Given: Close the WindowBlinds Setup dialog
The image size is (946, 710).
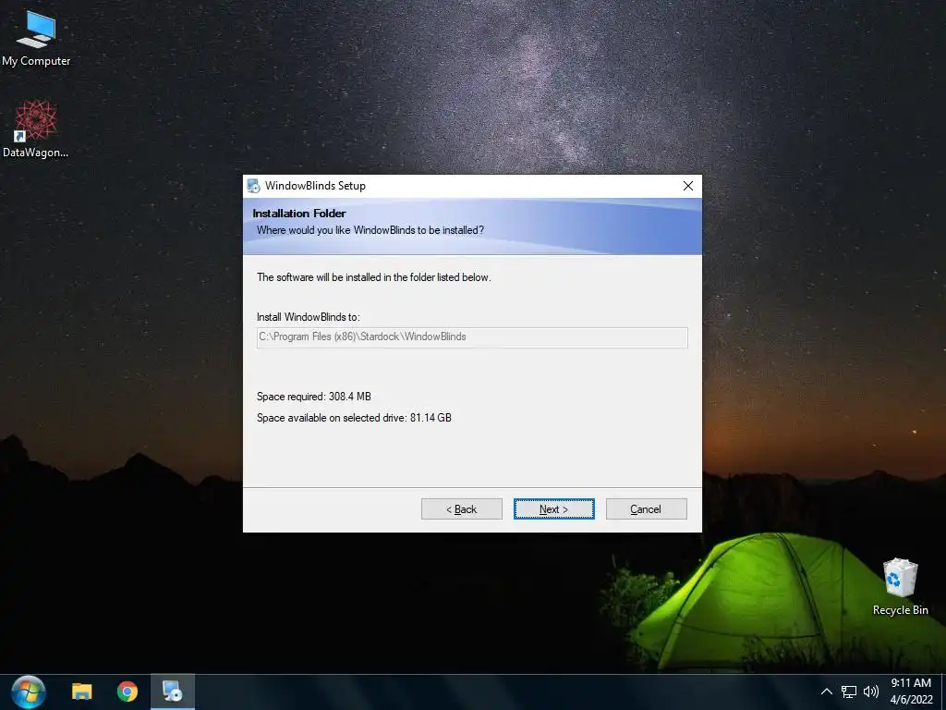Looking at the screenshot, I should click(x=687, y=186).
